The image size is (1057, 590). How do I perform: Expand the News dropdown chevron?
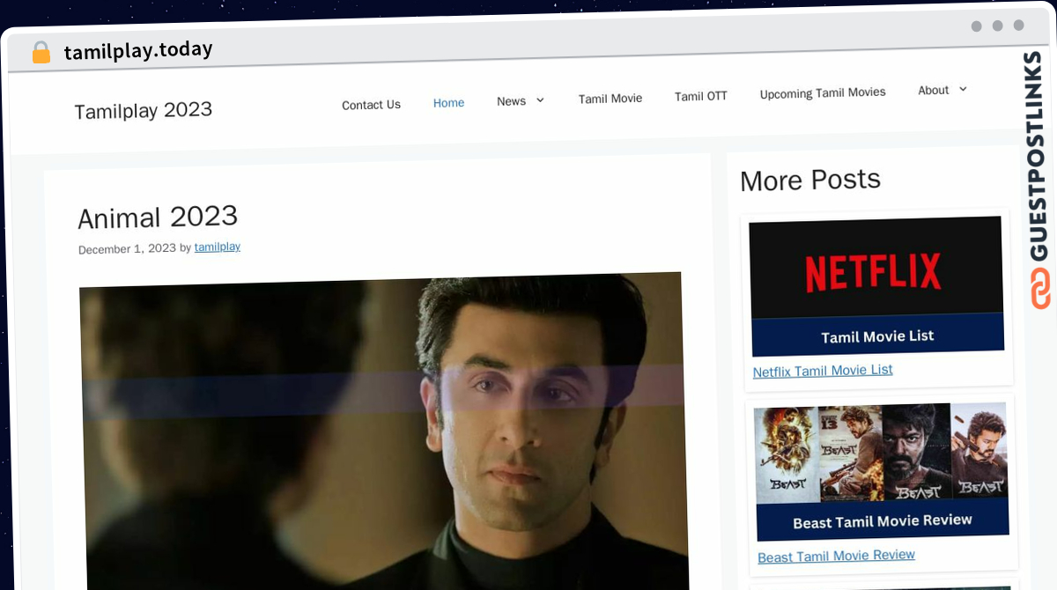coord(540,100)
